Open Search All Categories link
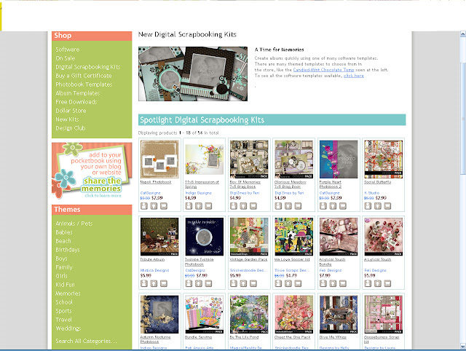Image resolution: width=466 pixels, height=351 pixels. tap(86, 342)
